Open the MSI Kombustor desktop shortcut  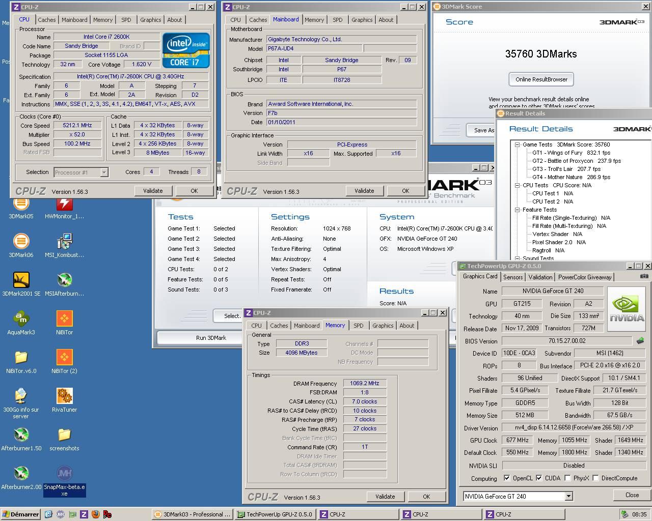(x=64, y=246)
